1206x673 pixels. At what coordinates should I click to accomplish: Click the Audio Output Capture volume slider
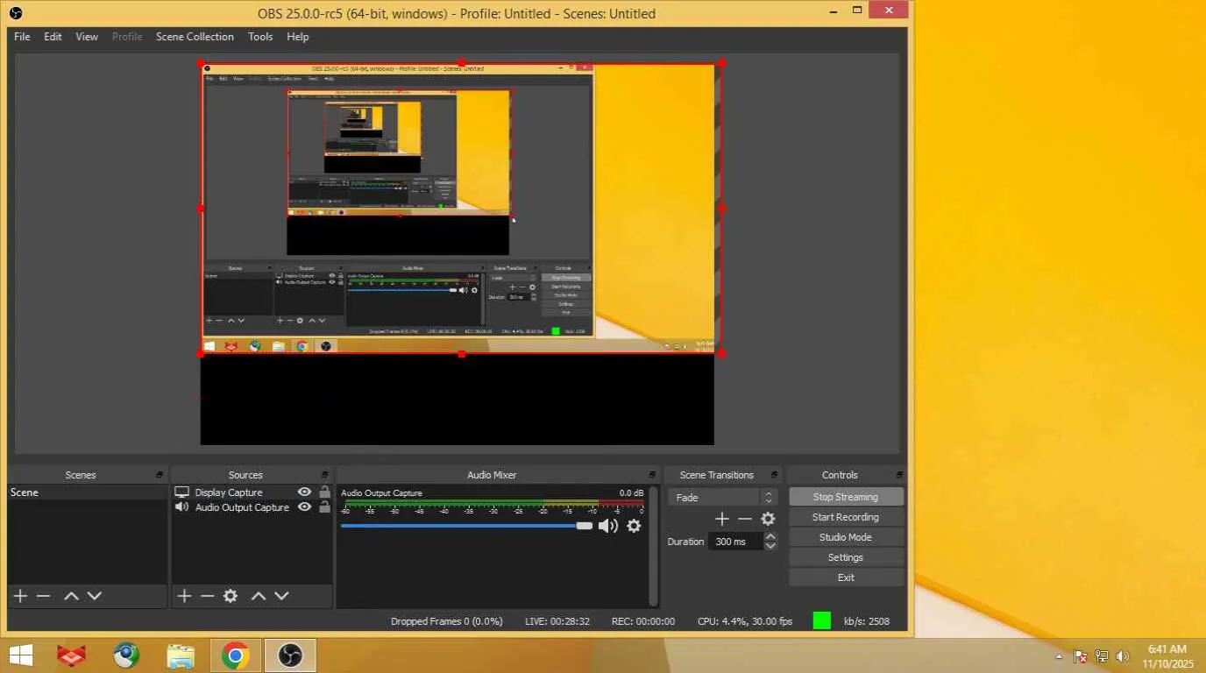coord(466,526)
